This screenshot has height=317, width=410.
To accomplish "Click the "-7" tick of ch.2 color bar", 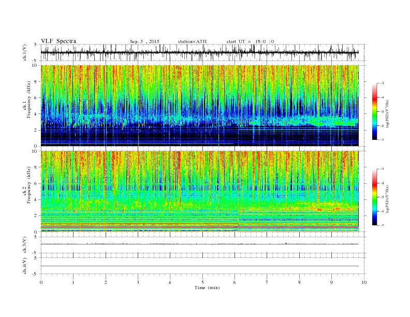I will [382, 225].
